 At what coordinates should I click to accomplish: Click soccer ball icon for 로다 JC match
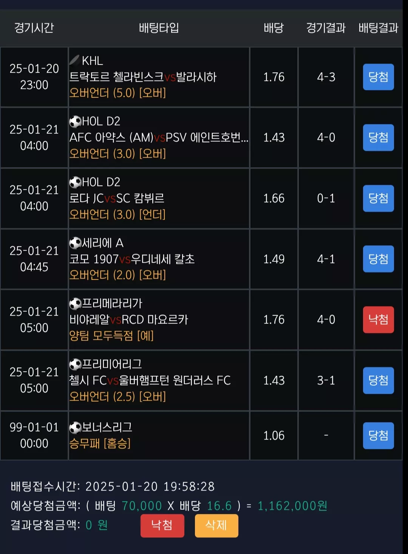[75, 182]
